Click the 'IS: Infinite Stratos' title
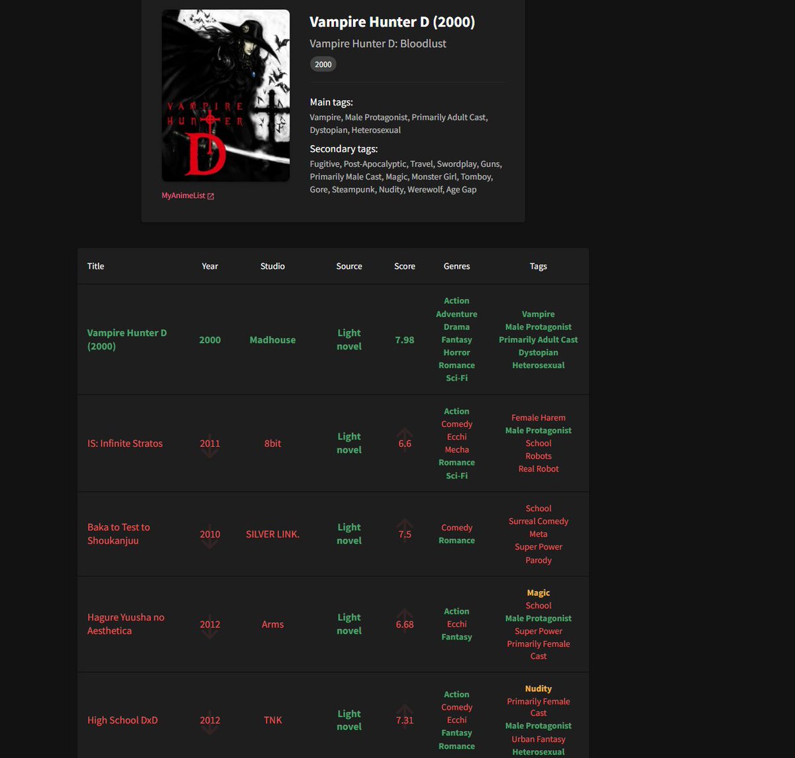 [125, 444]
